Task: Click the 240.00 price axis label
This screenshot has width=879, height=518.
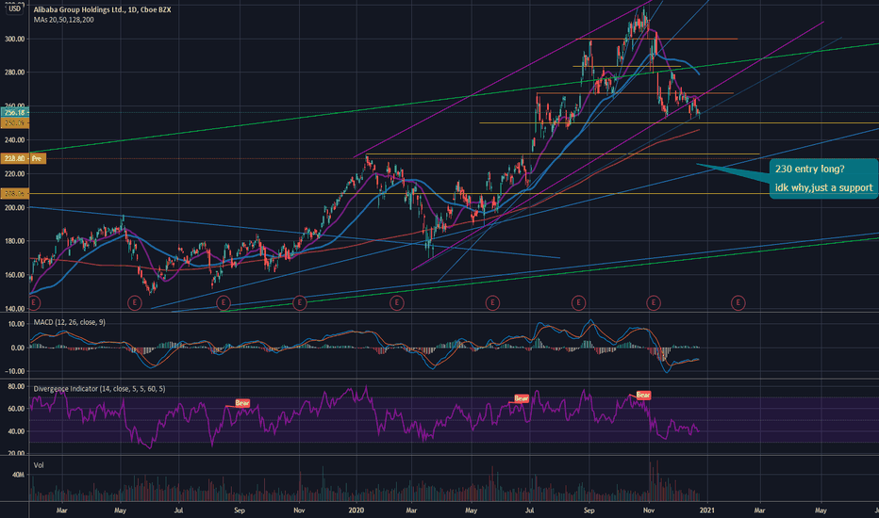Action: coord(14,140)
